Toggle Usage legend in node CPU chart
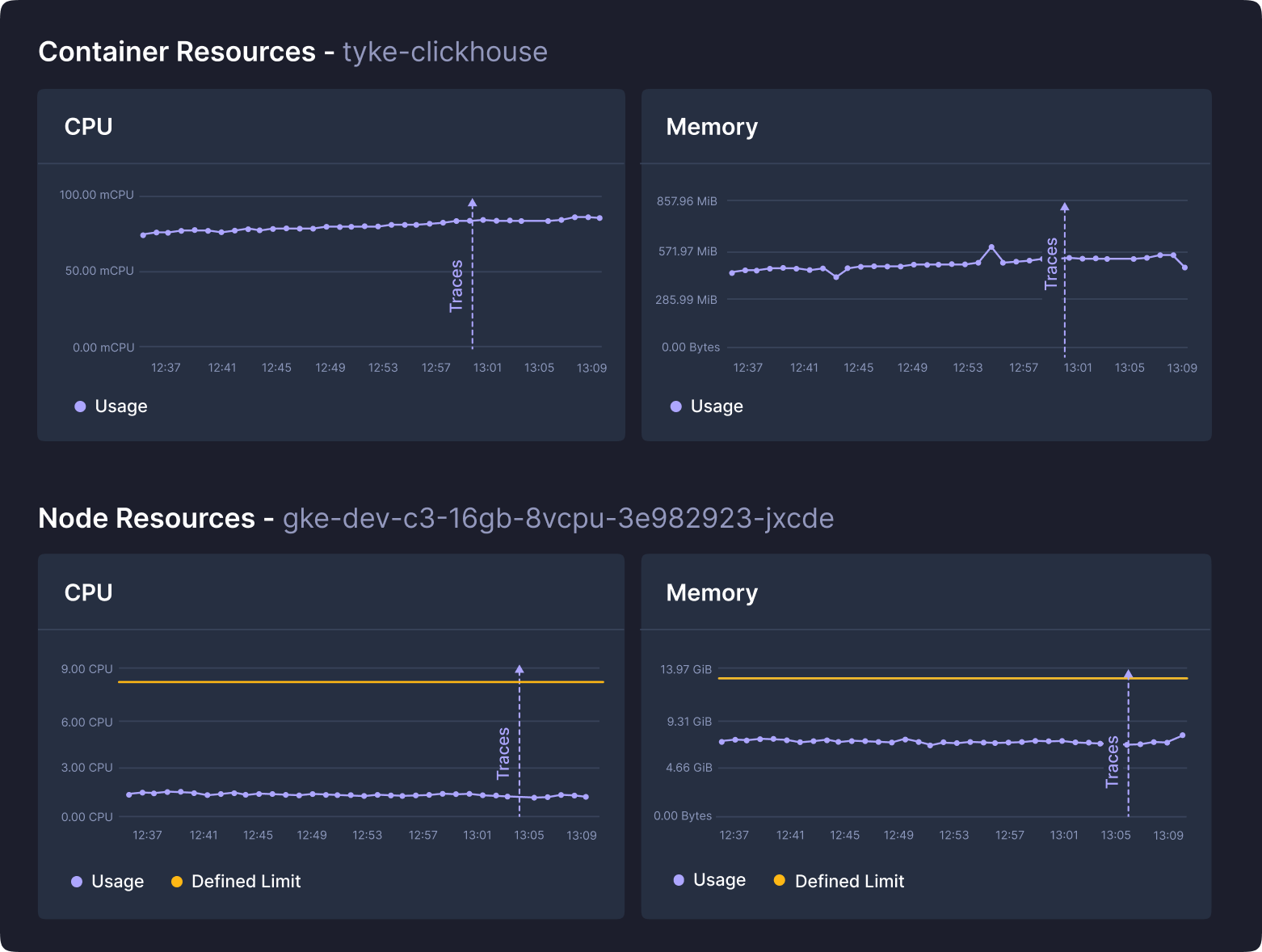This screenshot has width=1262, height=952. click(107, 882)
